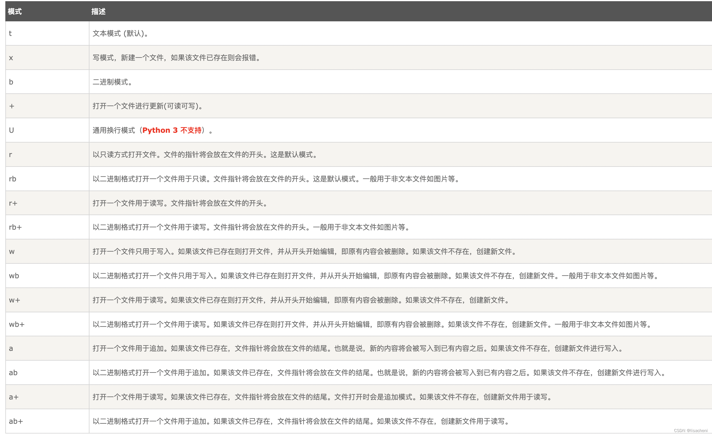Select the 'r+' mode cell
Image resolution: width=712 pixels, height=435 pixels.
click(x=13, y=203)
